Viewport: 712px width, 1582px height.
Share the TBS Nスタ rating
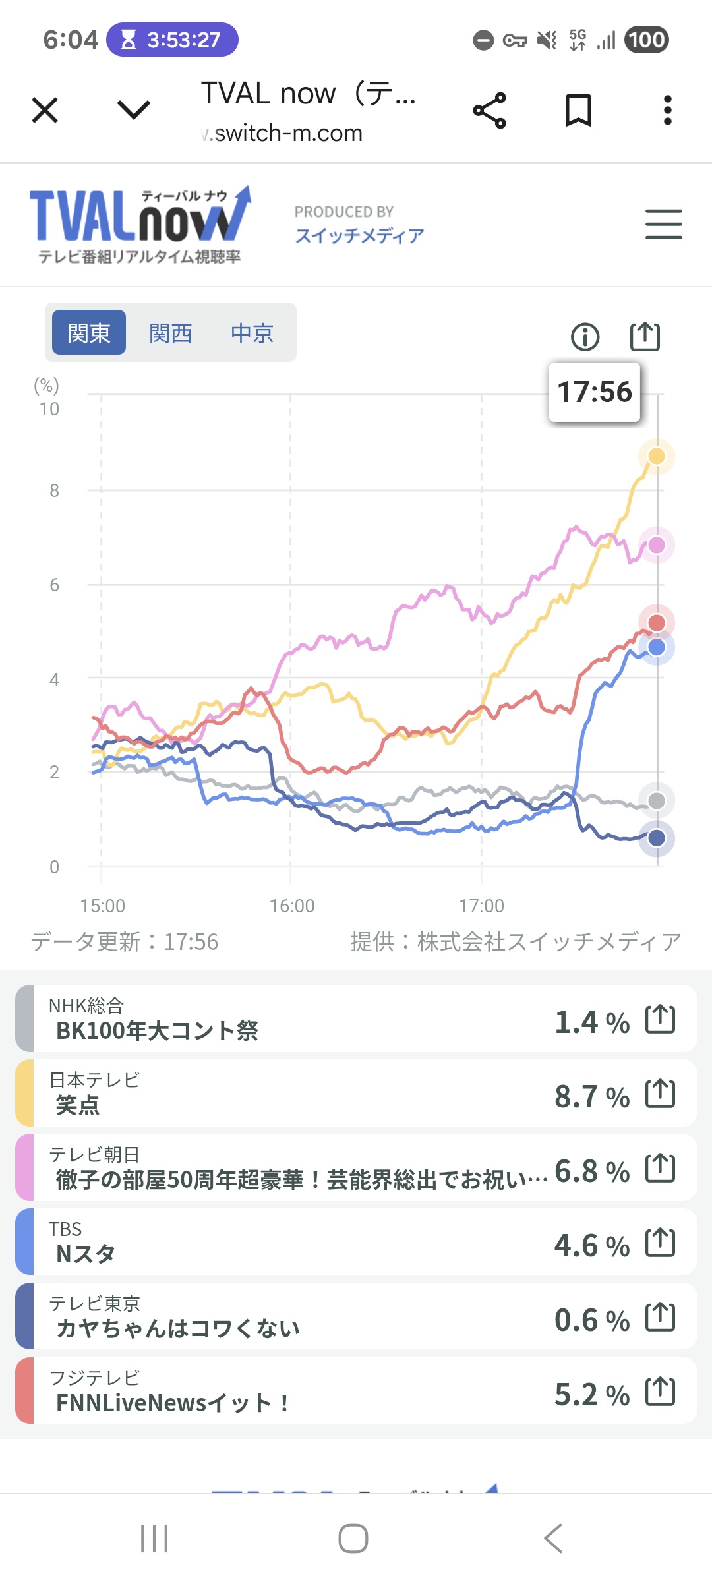[660, 1243]
